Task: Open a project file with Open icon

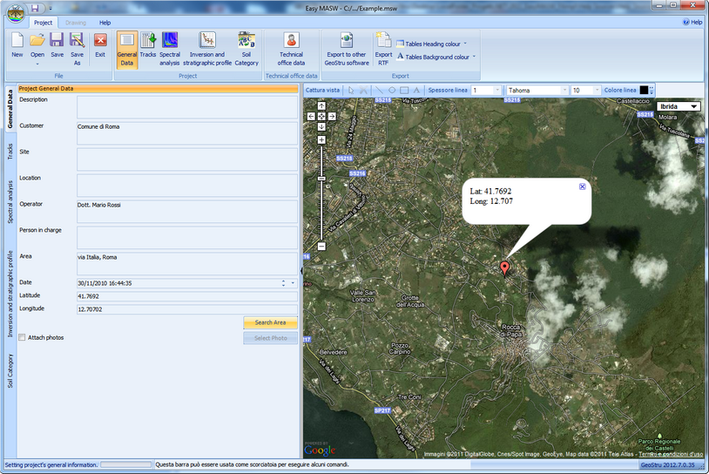Action: (37, 45)
